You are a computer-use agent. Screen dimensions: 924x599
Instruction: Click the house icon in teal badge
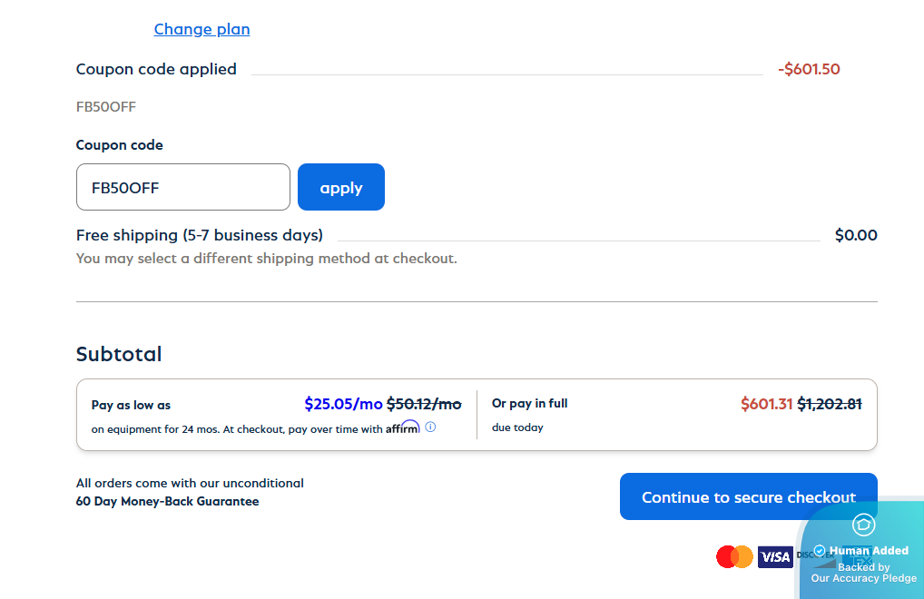pos(863,525)
